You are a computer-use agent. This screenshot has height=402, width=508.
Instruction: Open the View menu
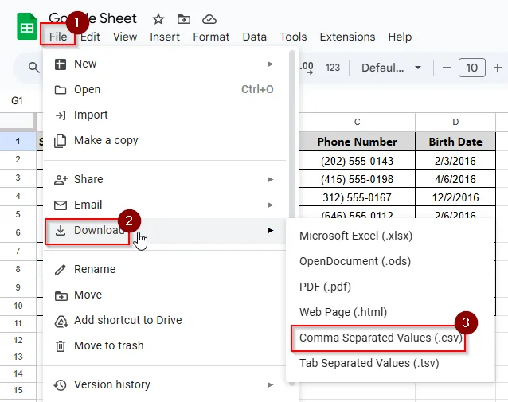[x=125, y=37]
